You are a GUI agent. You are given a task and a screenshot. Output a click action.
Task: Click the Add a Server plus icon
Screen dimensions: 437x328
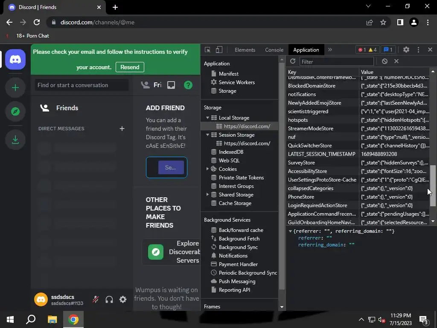pos(15,88)
